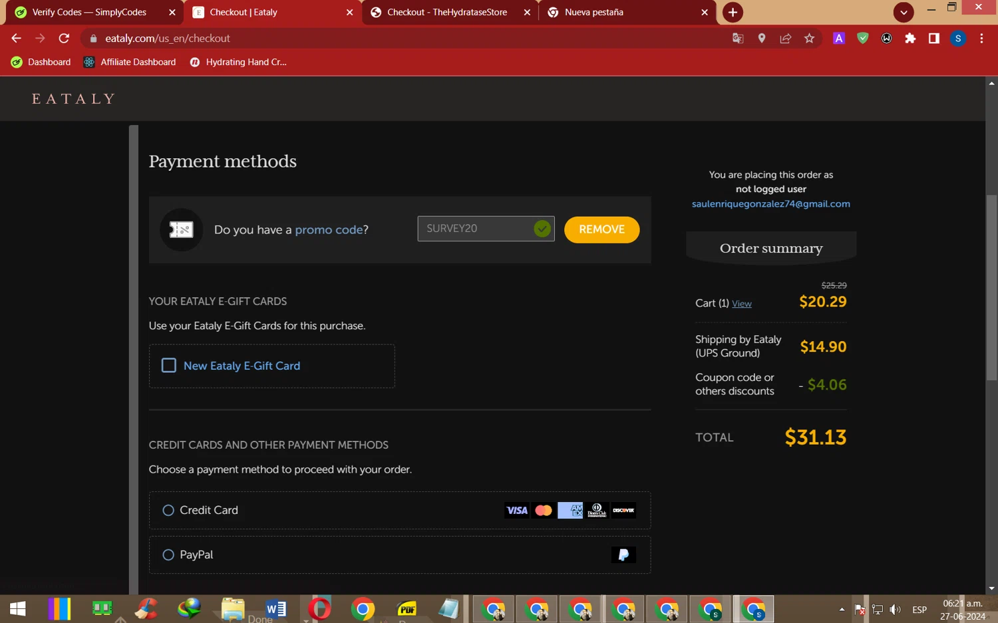The width and height of the screenshot is (998, 623).
Task: Click the New Eataly E-Gift Card link
Action: click(242, 366)
